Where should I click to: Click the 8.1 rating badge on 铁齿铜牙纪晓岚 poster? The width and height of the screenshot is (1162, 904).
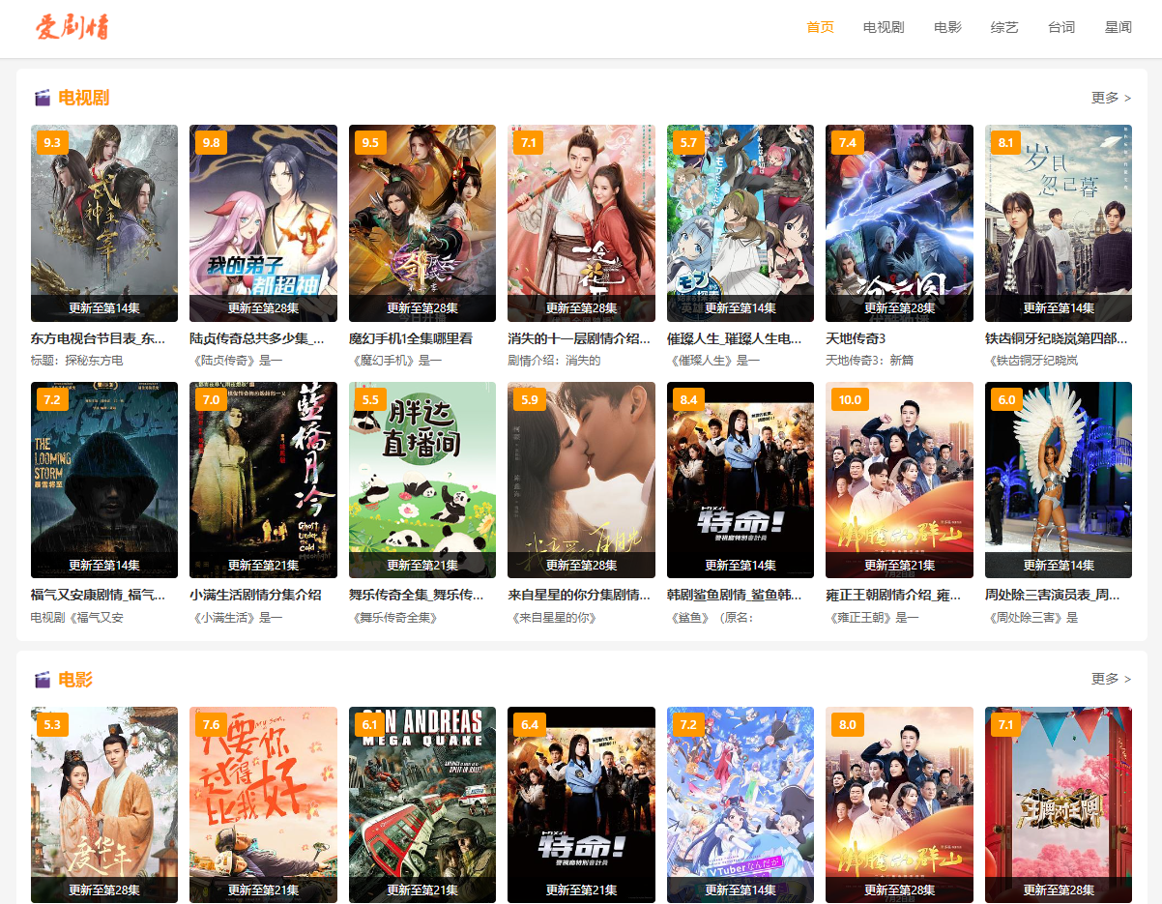(x=1005, y=143)
